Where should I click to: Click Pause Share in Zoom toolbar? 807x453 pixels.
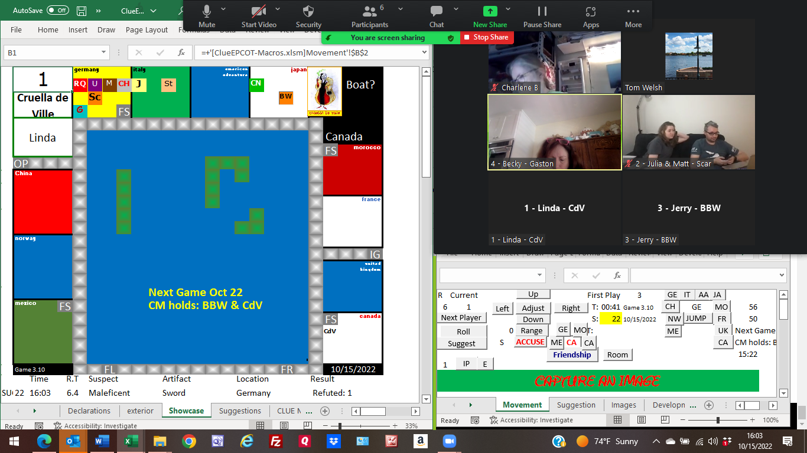(542, 16)
